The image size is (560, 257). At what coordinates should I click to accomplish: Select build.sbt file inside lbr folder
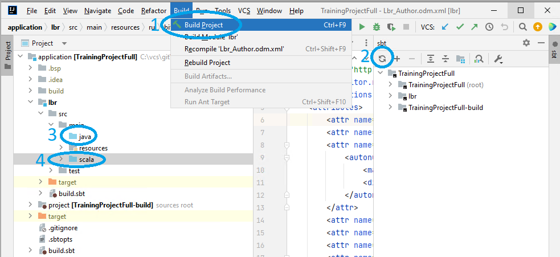[x=71, y=193]
